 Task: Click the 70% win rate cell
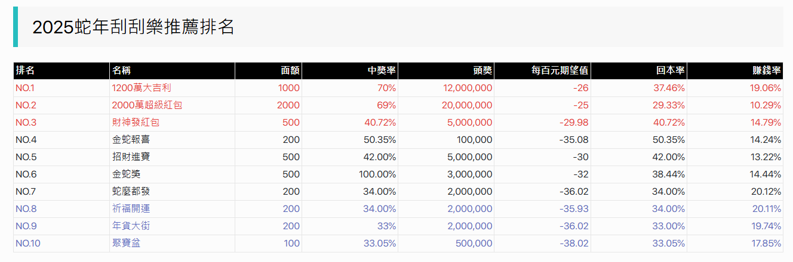coord(350,88)
